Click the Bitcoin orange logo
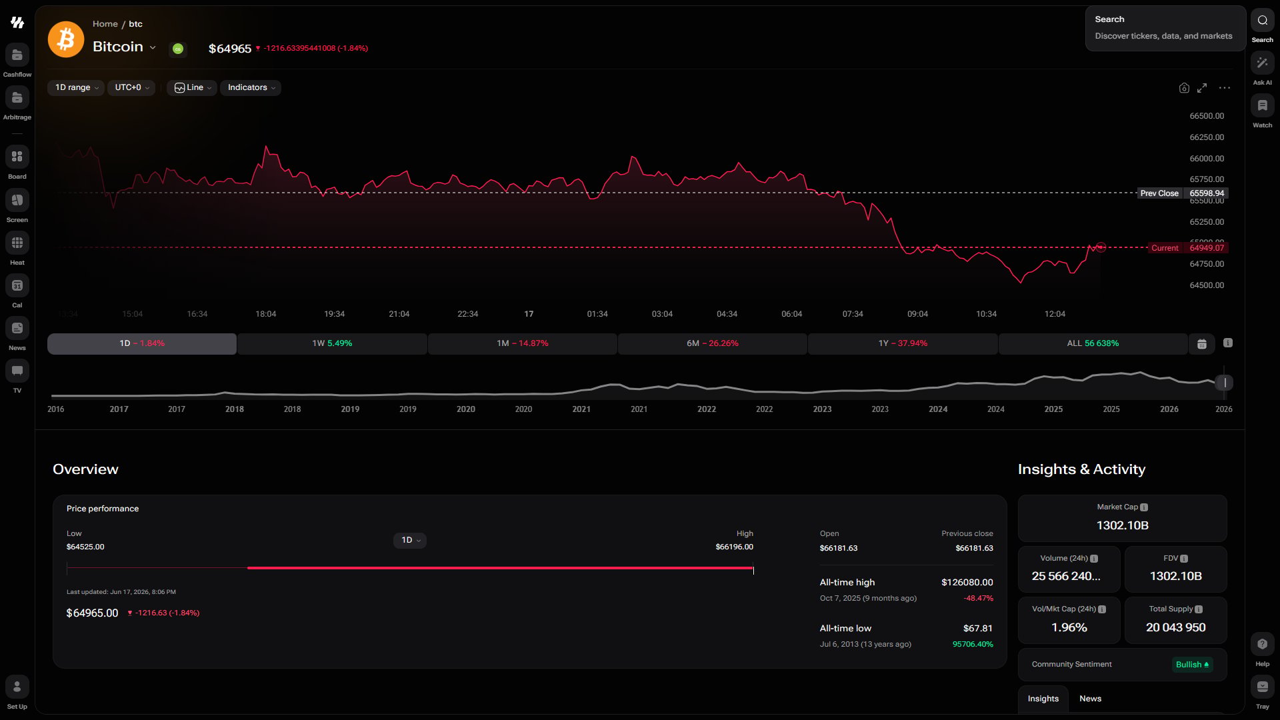 pyautogui.click(x=66, y=39)
